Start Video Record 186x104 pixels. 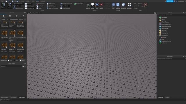[x=101, y=6]
